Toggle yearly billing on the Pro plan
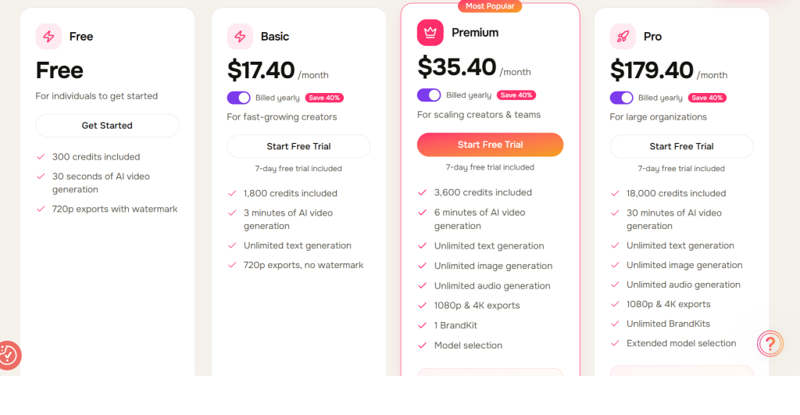 click(x=622, y=98)
